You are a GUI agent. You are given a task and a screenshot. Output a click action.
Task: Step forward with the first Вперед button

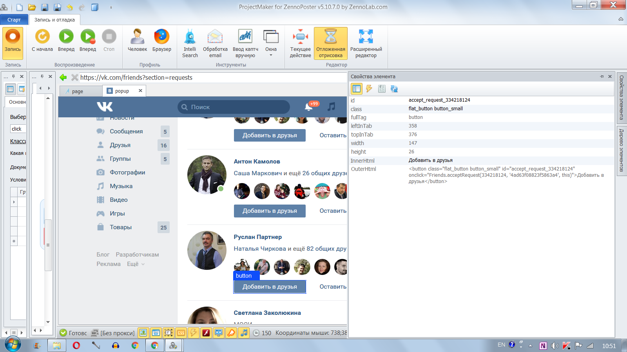click(66, 40)
